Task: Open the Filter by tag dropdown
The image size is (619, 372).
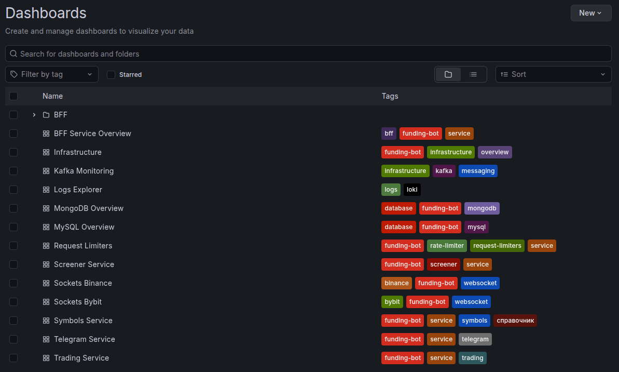Action: (x=51, y=74)
